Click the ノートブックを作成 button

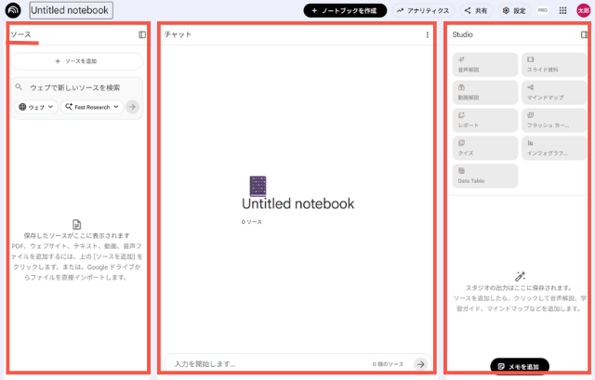click(x=344, y=10)
